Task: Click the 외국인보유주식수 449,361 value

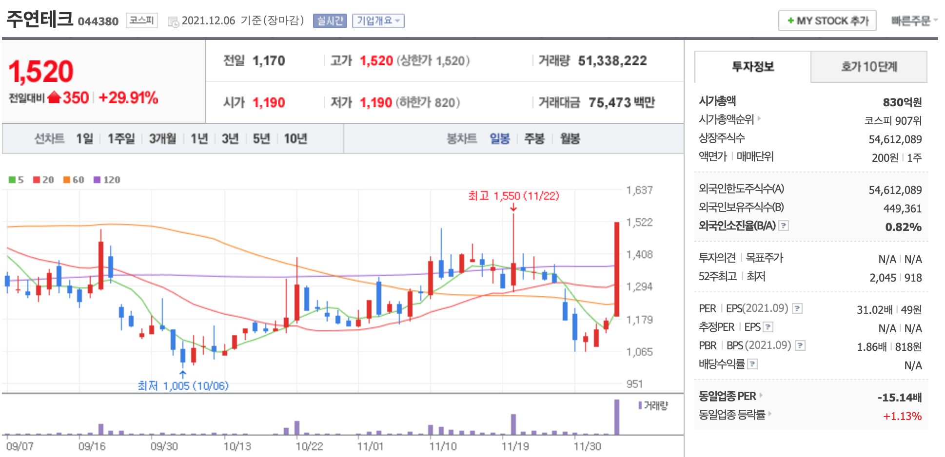Action: click(903, 209)
